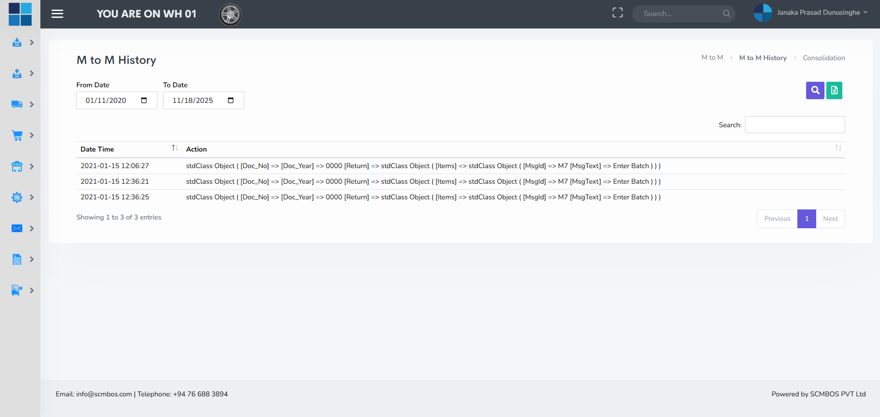Open the shopping cart sidebar icon

tap(17, 135)
